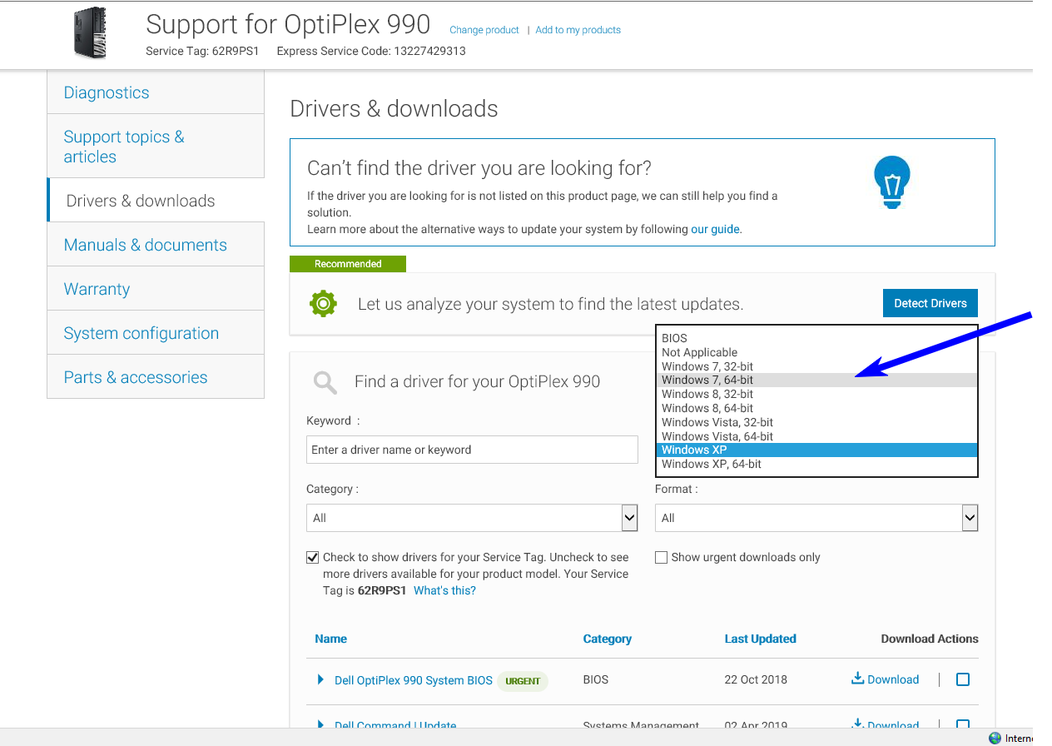
Task: Click the Internet zone globe icon in status bar
Action: (995, 738)
